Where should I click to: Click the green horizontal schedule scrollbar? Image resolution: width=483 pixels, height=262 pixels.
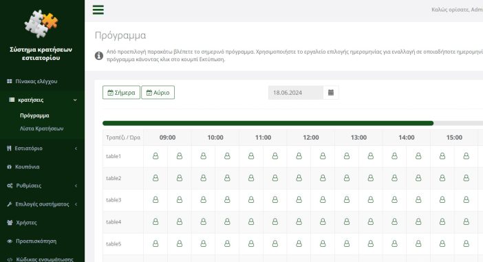pos(268,123)
